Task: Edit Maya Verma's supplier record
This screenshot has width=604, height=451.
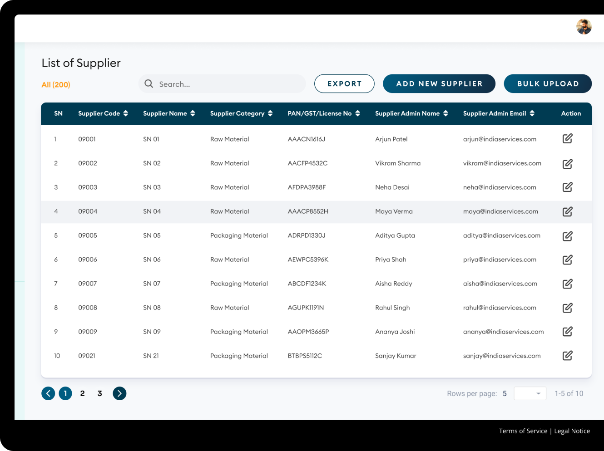Action: 567,212
